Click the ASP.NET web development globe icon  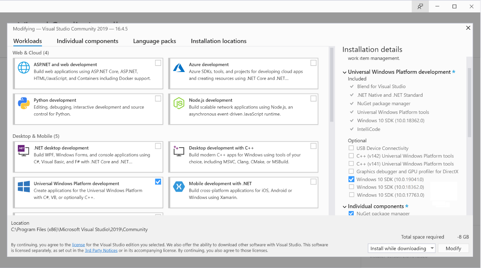point(24,68)
